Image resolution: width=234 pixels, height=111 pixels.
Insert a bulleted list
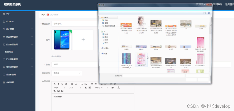pos(96,84)
